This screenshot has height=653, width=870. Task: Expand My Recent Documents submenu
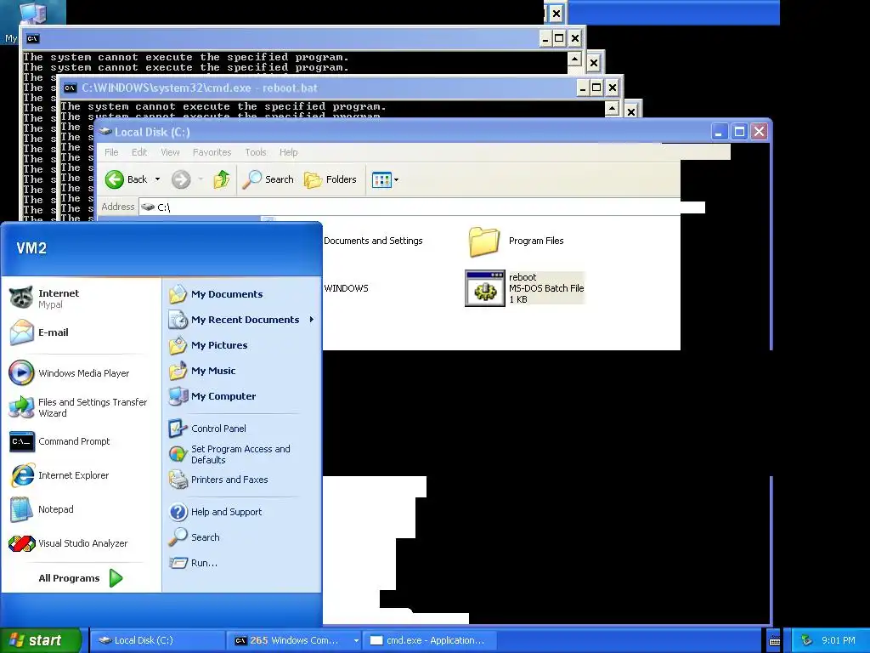[x=241, y=320]
